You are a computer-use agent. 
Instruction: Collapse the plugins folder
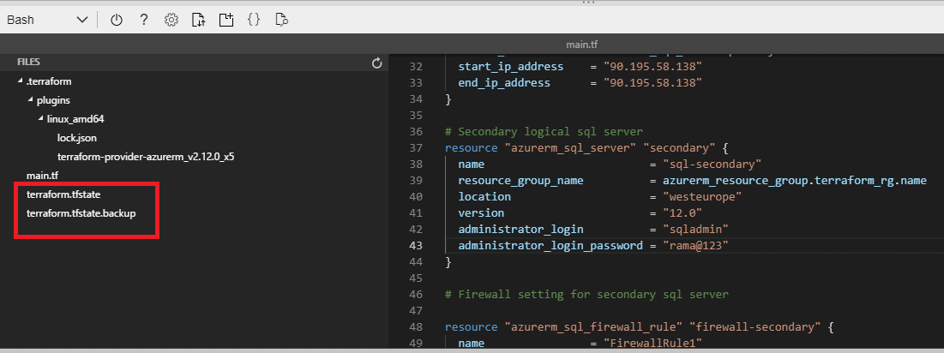(x=30, y=100)
